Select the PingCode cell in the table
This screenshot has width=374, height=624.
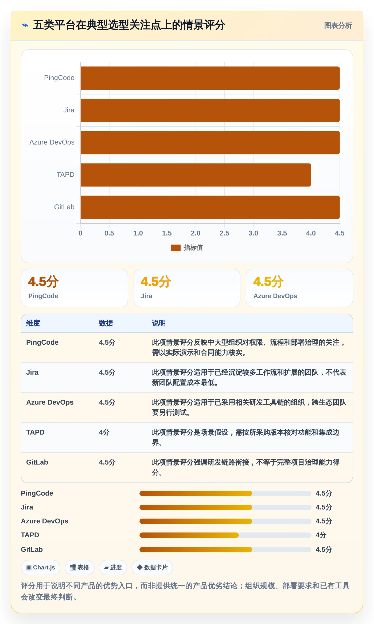[42, 343]
